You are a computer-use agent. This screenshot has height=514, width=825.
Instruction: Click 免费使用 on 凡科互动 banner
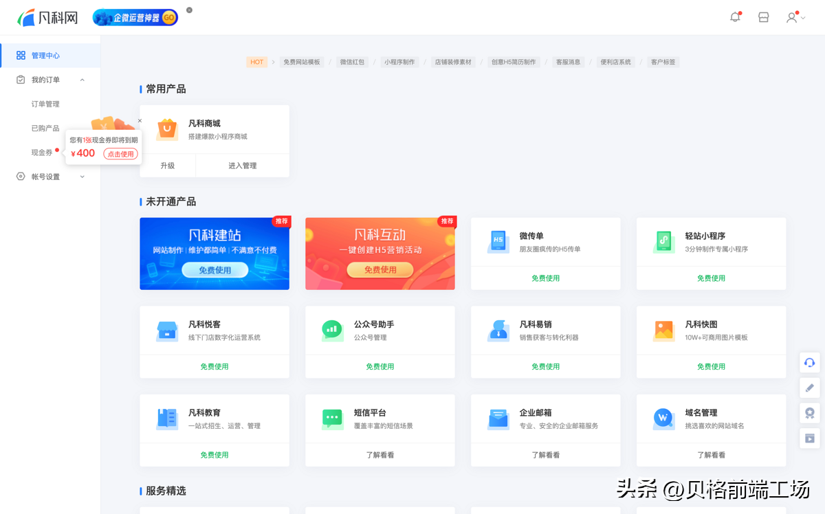[380, 270]
